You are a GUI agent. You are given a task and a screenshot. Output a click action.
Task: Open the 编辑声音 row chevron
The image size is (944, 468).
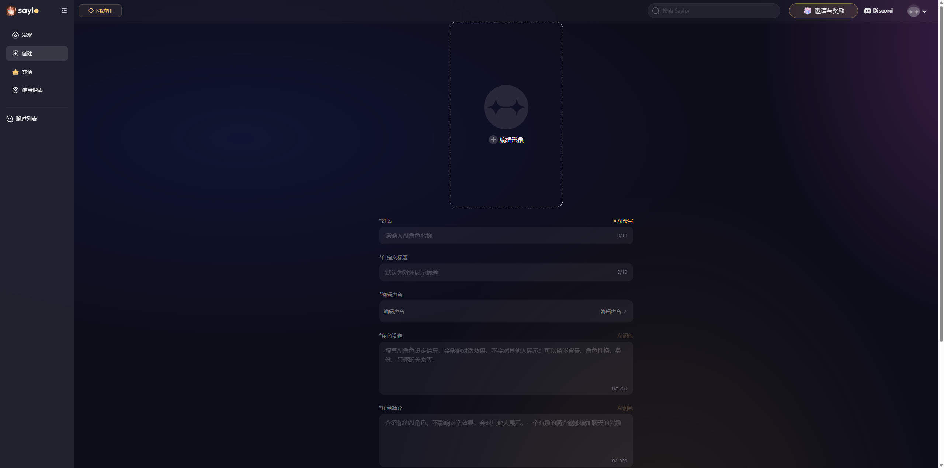pos(625,311)
